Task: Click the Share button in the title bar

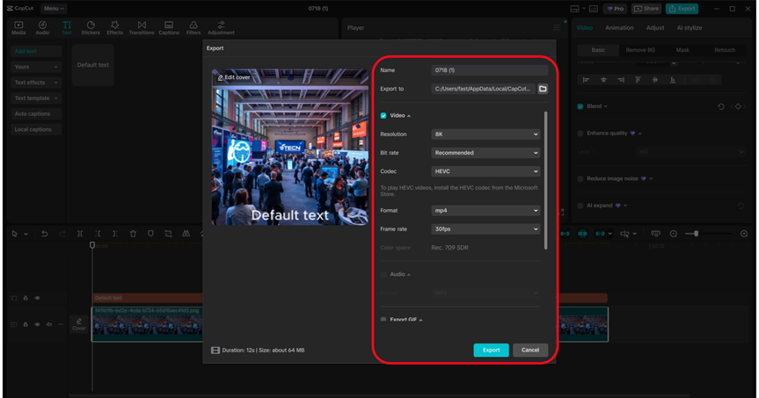Action: click(x=646, y=9)
